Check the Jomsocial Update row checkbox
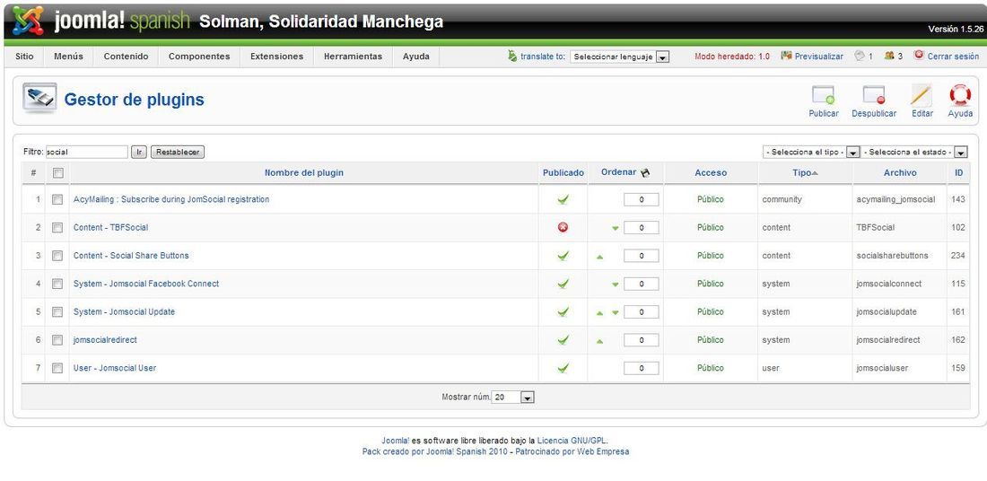987x481 pixels. coord(57,311)
